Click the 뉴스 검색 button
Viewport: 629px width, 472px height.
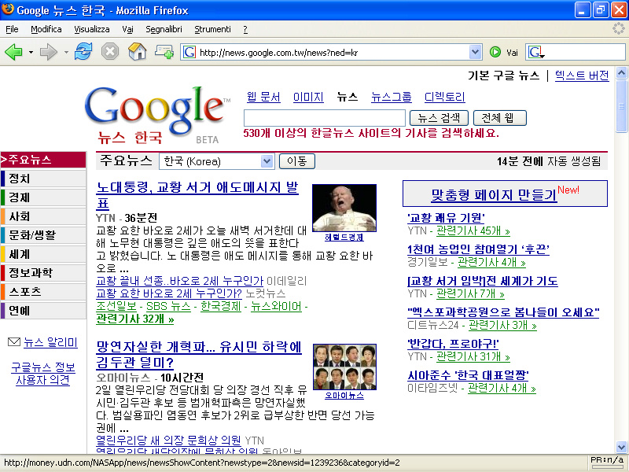pyautogui.click(x=439, y=118)
